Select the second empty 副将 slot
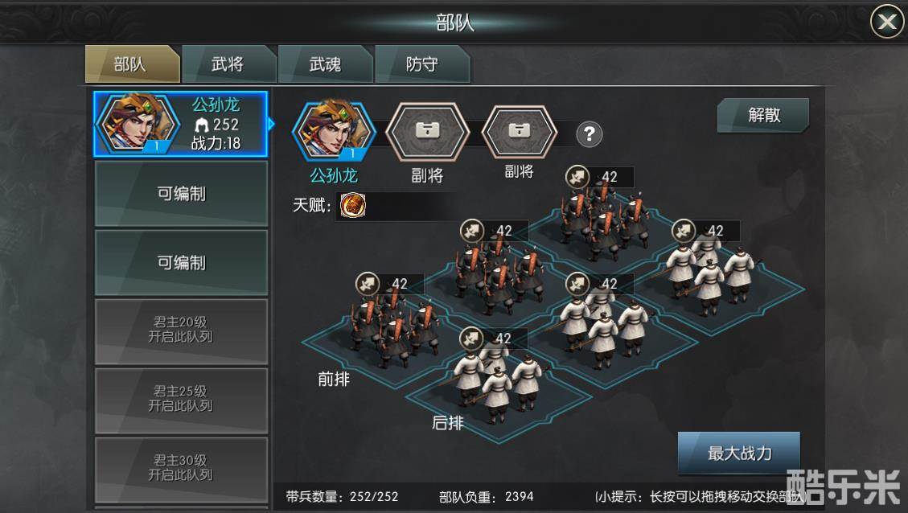The height and width of the screenshot is (513, 908). click(519, 131)
